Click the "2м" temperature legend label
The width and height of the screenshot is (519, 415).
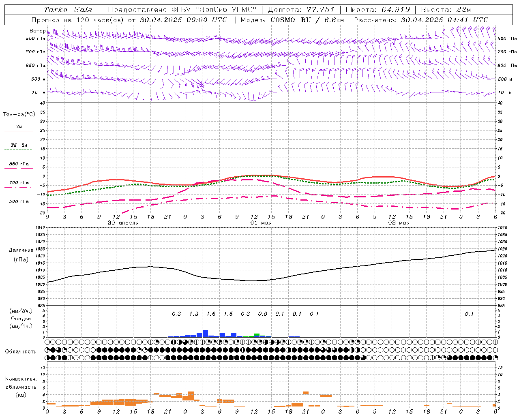(x=19, y=126)
